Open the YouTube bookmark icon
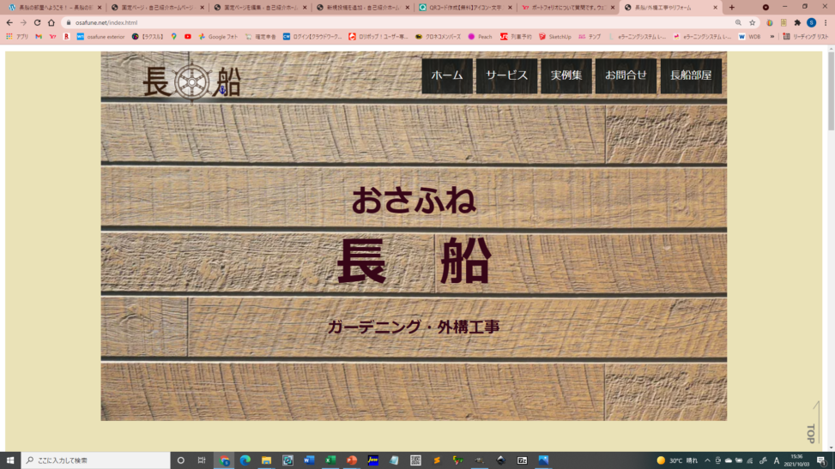Image resolution: width=835 pixels, height=469 pixels. [x=188, y=37]
